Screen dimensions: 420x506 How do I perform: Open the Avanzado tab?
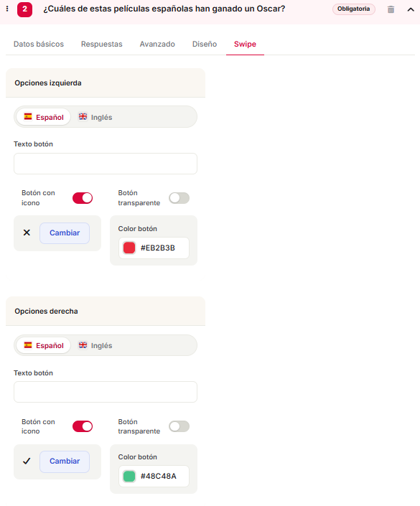(x=157, y=44)
